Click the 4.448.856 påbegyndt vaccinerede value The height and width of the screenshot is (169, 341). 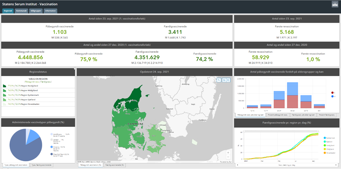(x=30, y=58)
